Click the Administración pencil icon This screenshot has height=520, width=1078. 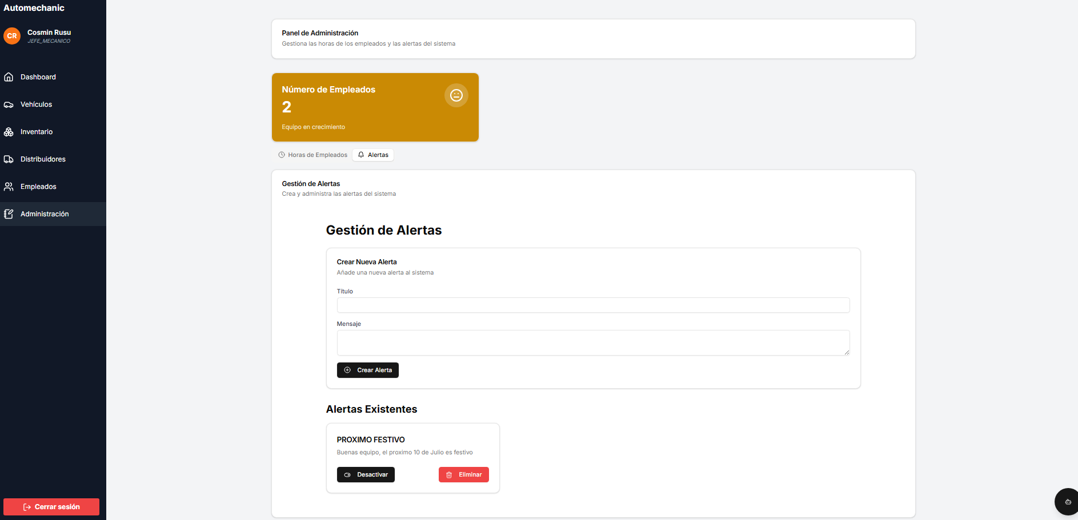8,214
